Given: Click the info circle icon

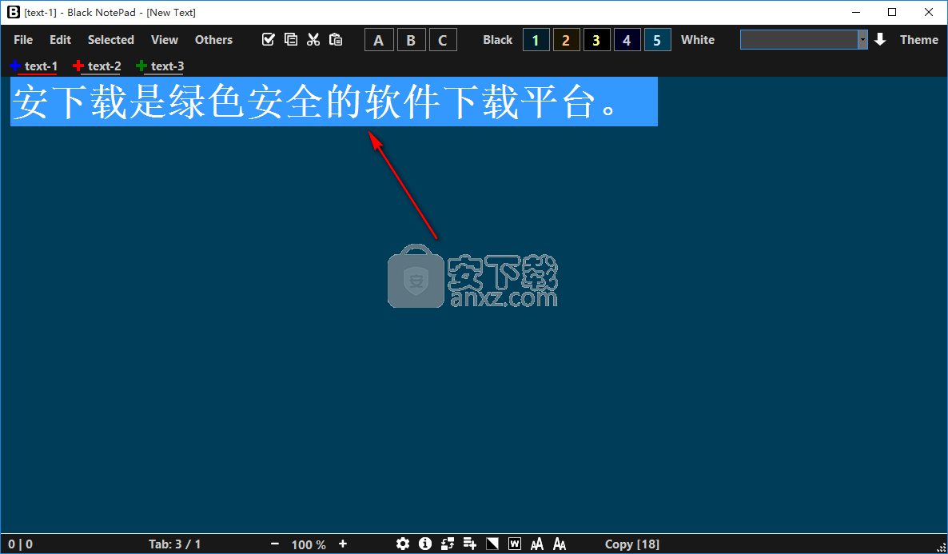Looking at the screenshot, I should click(x=425, y=544).
